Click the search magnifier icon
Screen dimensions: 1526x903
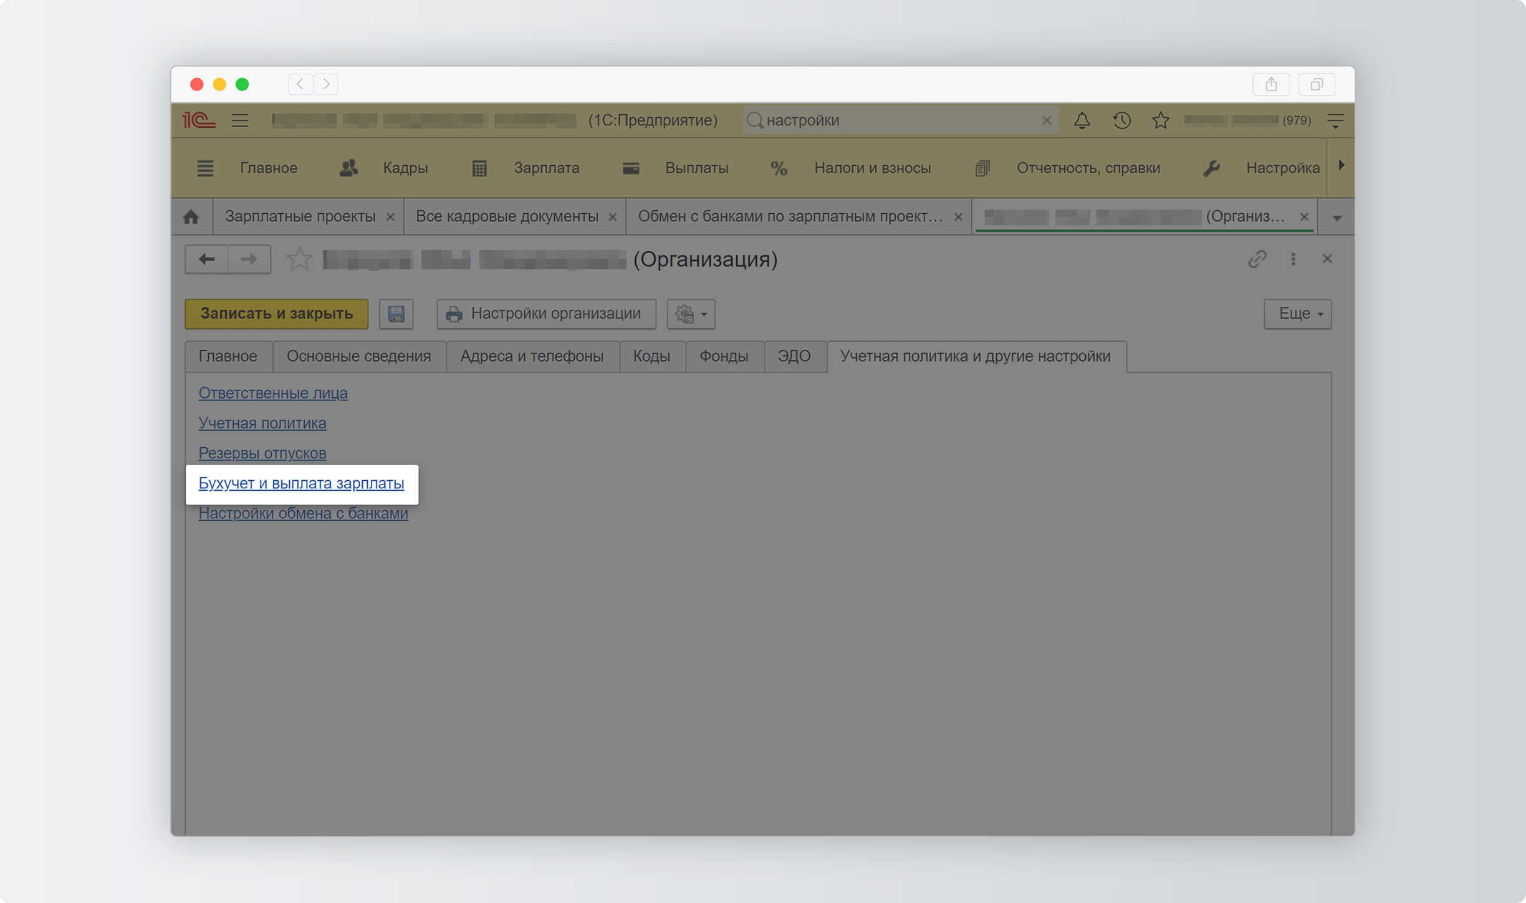click(754, 120)
